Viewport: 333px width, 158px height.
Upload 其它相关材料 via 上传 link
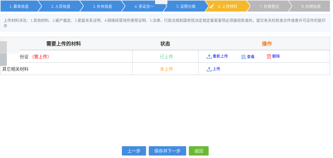(216, 69)
